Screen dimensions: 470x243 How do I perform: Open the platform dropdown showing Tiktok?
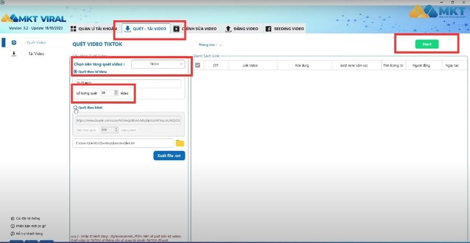(158, 64)
